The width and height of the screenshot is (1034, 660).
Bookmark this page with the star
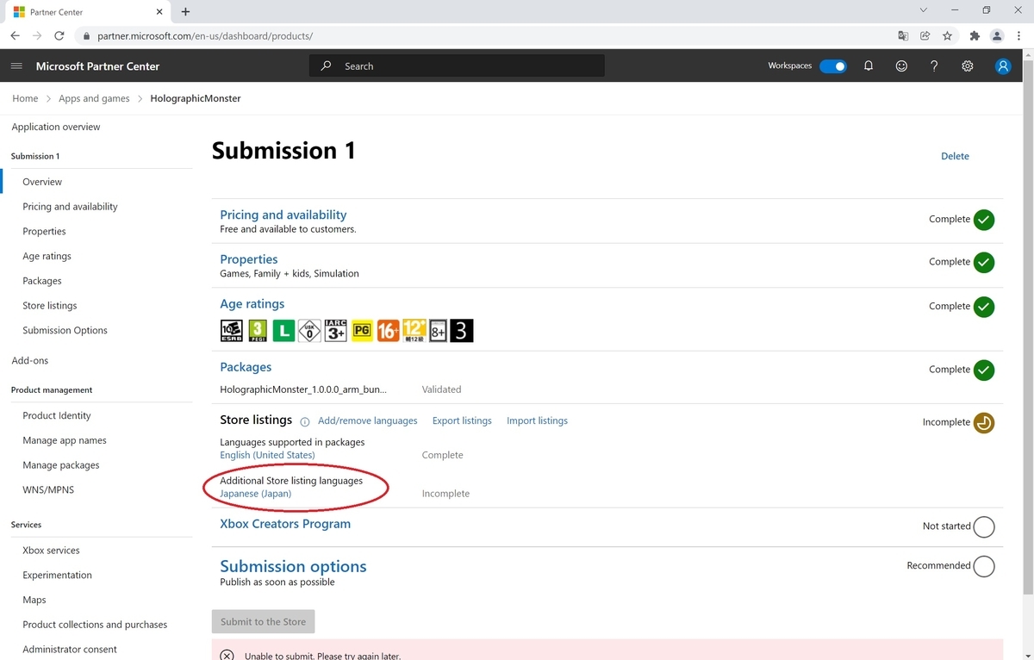947,36
